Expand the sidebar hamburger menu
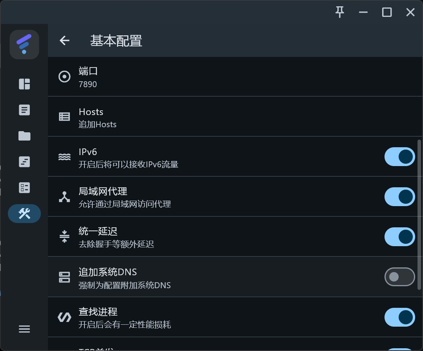Screen dimensions: 423x351 pyautogui.click(x=24, y=329)
